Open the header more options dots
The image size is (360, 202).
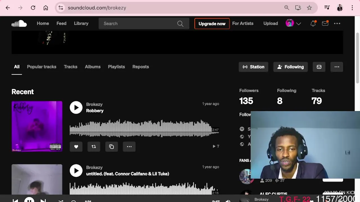pyautogui.click(x=337, y=24)
